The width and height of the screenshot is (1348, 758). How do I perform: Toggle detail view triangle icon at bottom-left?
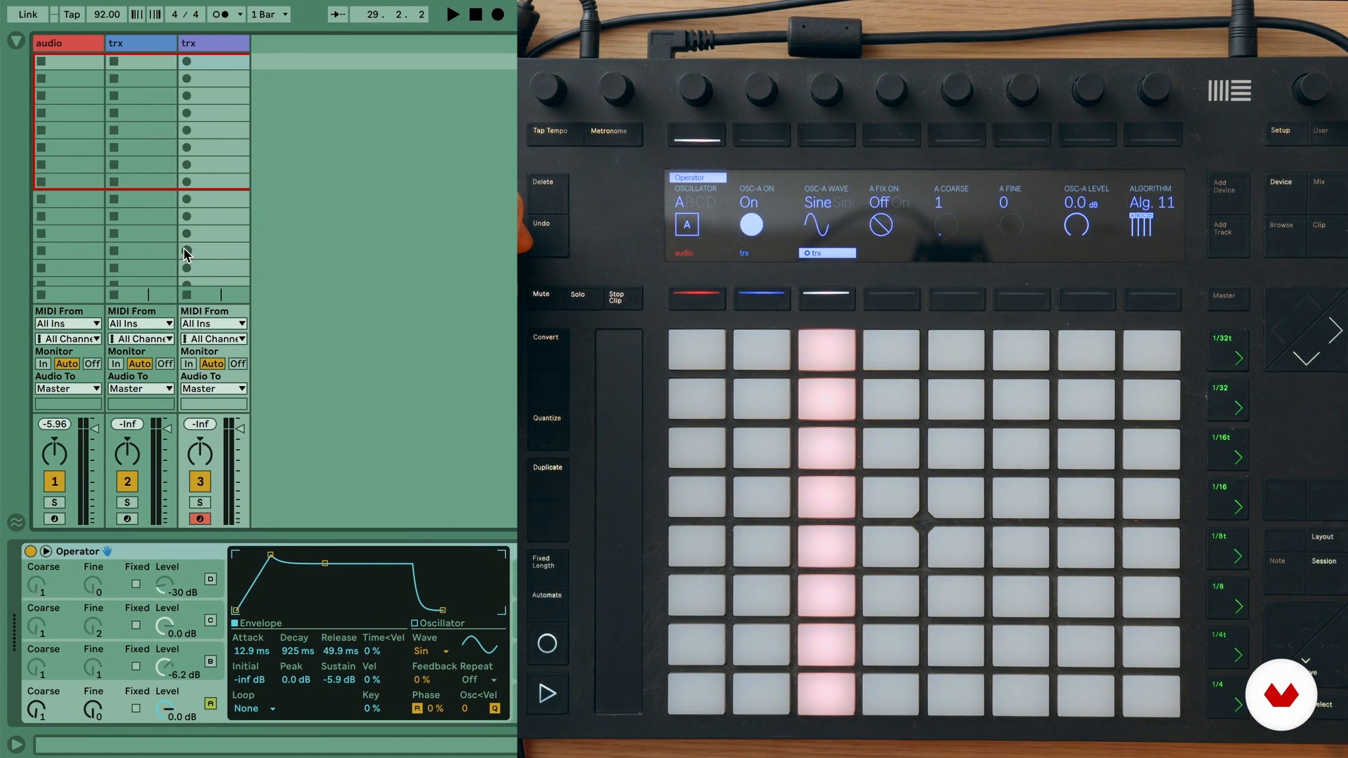point(15,744)
